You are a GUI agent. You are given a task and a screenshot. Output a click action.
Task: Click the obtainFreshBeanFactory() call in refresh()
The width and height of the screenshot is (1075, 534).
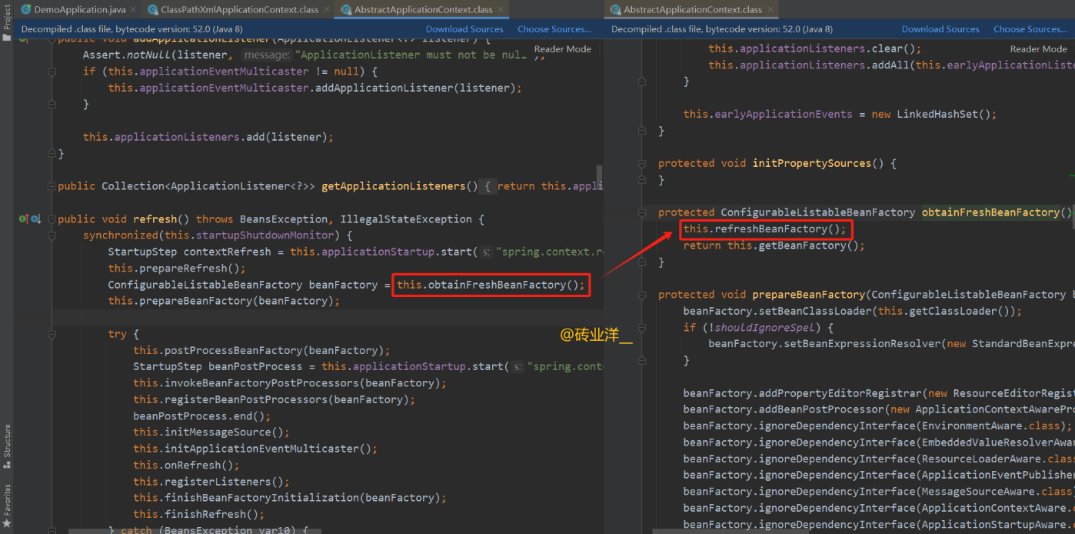[491, 285]
